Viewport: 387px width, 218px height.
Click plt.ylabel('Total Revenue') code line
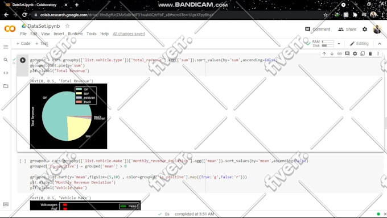pyautogui.click(x=60, y=71)
